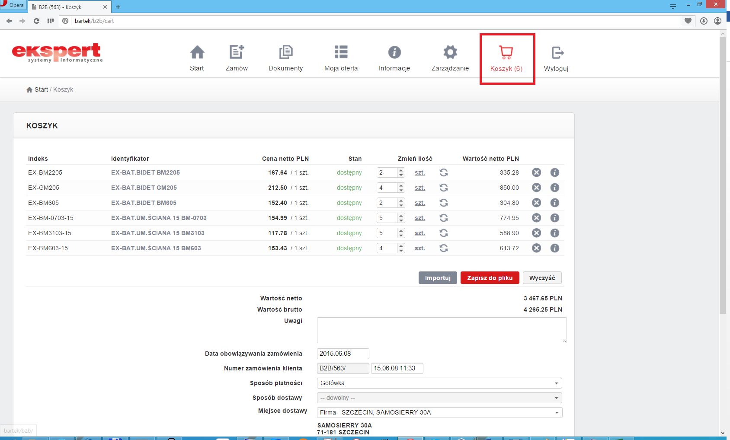730x440 pixels.
Task: Remove item EX-BM603-15 from cart
Action: [x=536, y=248]
